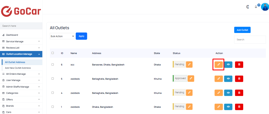
Task: Click address Banasree, Dhaka, Bangladesh
Action: [108, 65]
